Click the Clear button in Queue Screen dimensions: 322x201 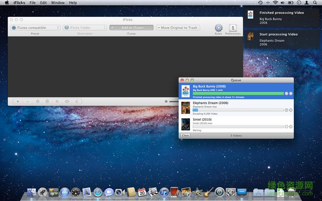click(x=185, y=135)
